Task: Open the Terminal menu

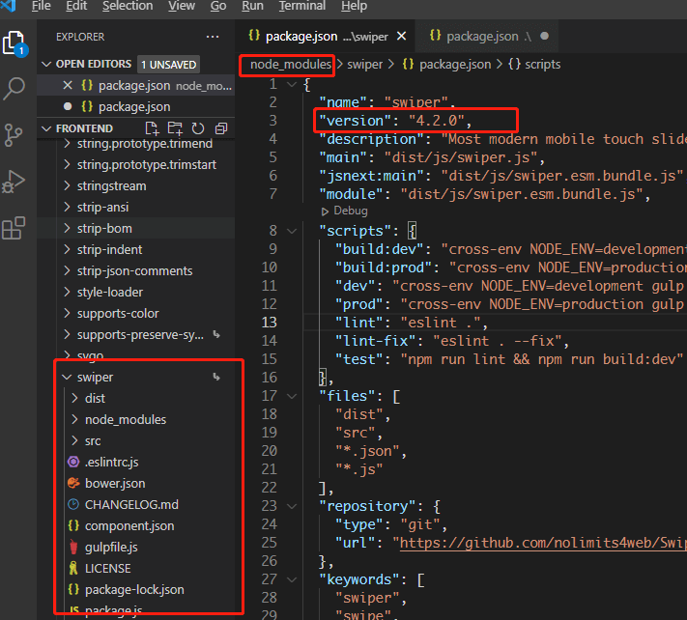Action: [302, 6]
